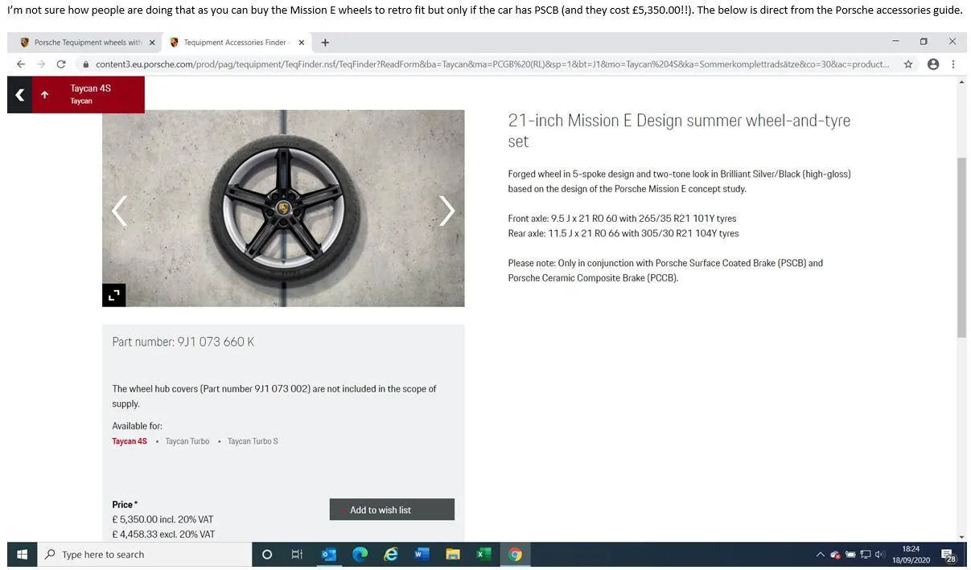This screenshot has height=570, width=971.
Task: Open the volume speaker tray icon
Action: (x=880, y=555)
